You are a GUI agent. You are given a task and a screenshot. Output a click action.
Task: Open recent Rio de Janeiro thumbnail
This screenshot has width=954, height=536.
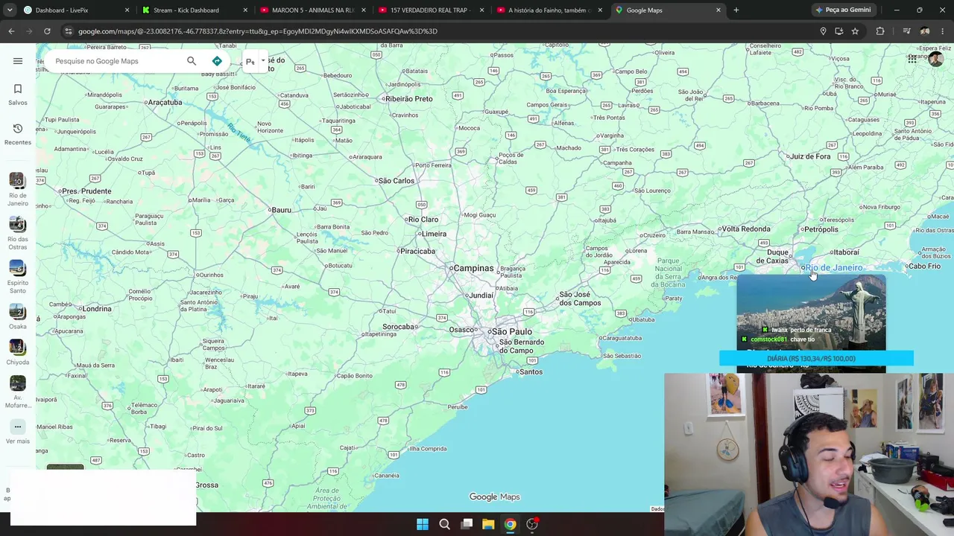pyautogui.click(x=18, y=180)
